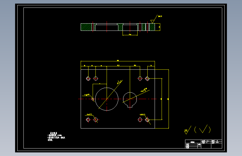Select the bottom-left hole with the ø10 leader
This screenshot has width=242, height=156.
(x=96, y=120)
